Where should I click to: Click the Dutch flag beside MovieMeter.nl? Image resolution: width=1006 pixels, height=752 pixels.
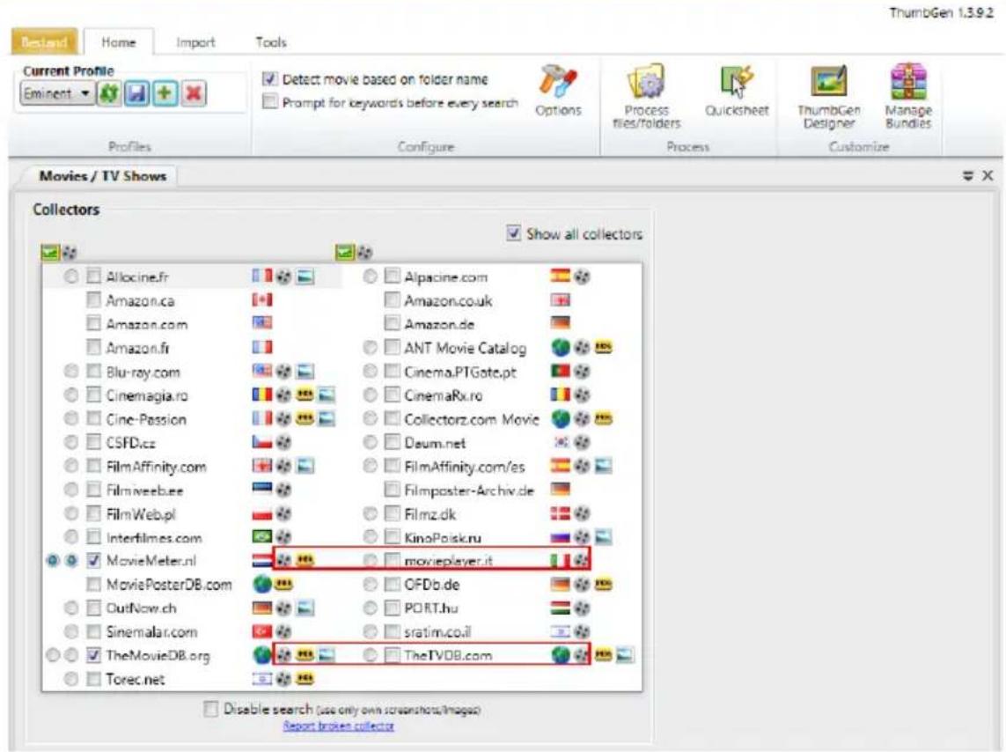(x=261, y=561)
